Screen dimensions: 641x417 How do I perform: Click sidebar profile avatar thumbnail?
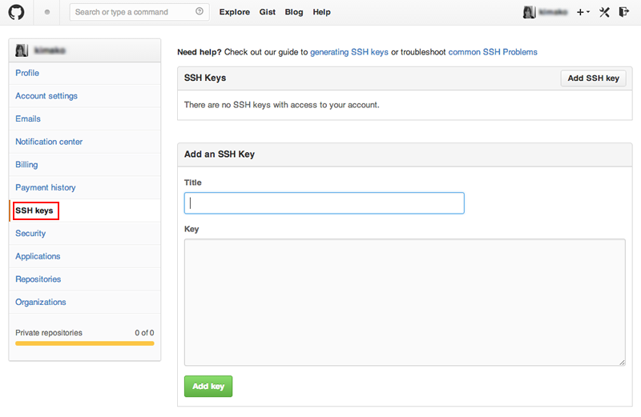point(22,50)
